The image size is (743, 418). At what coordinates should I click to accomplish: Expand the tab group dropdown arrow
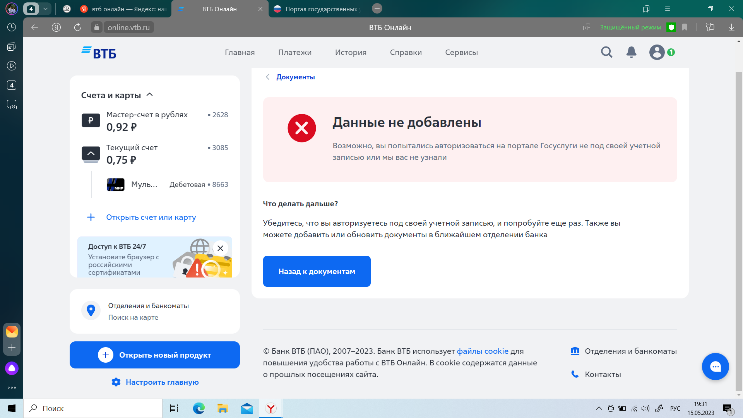[x=45, y=9]
